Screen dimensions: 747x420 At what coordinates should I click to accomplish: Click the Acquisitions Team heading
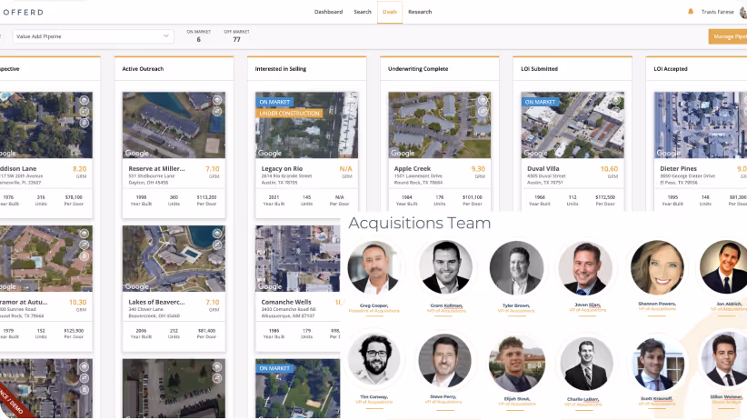(x=419, y=223)
